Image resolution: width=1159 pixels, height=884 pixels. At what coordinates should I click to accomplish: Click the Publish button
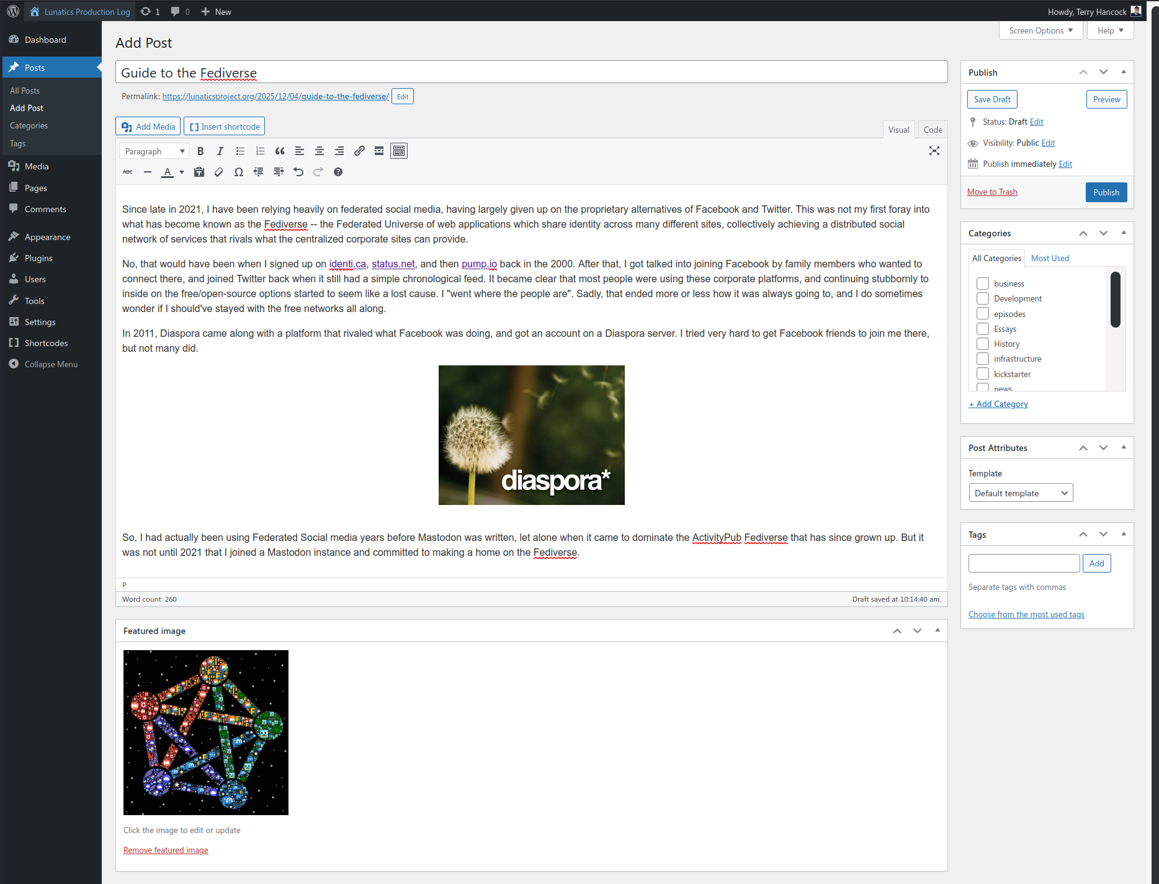[x=1106, y=192]
